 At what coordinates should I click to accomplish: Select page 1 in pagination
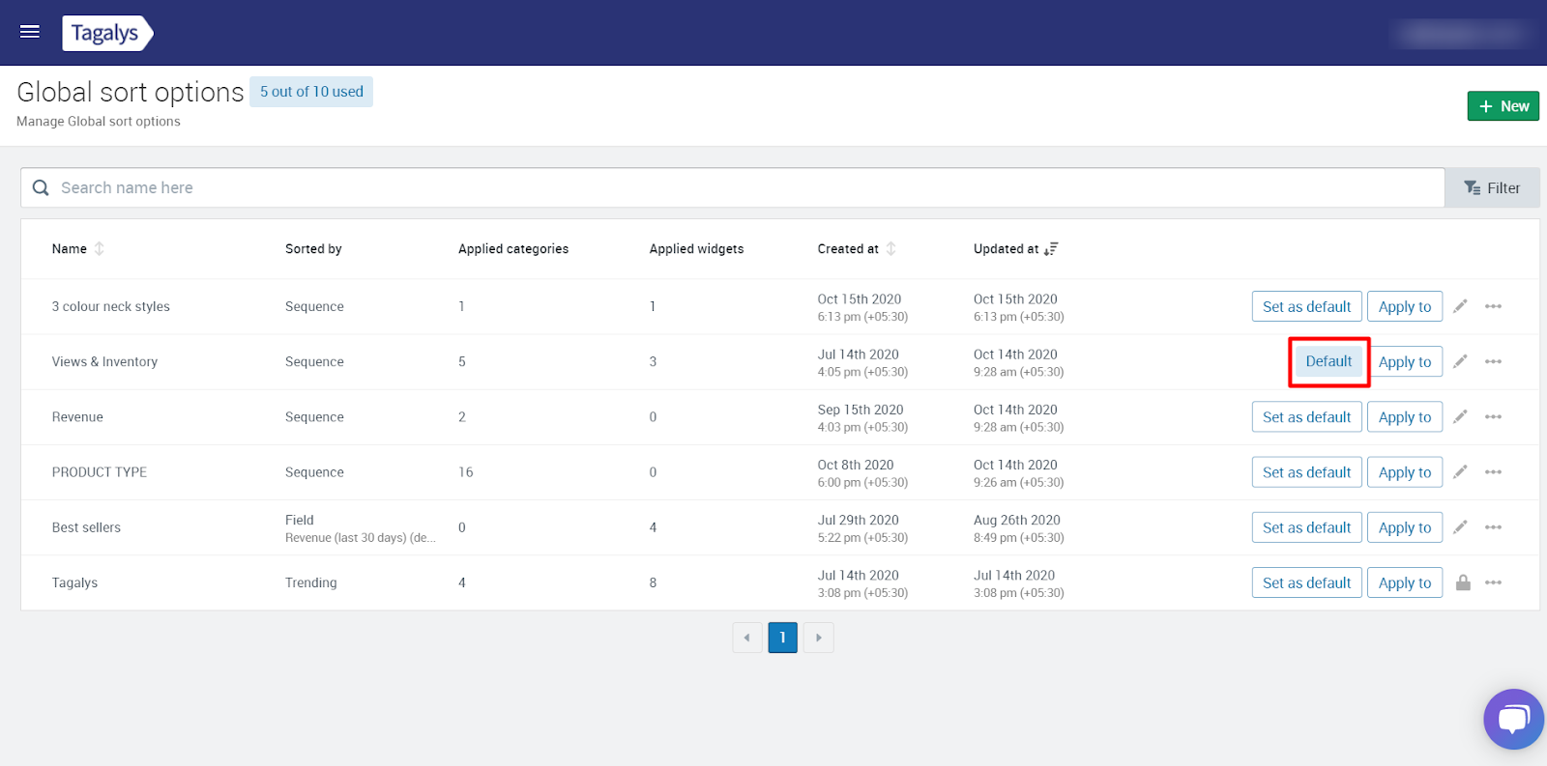tap(782, 638)
